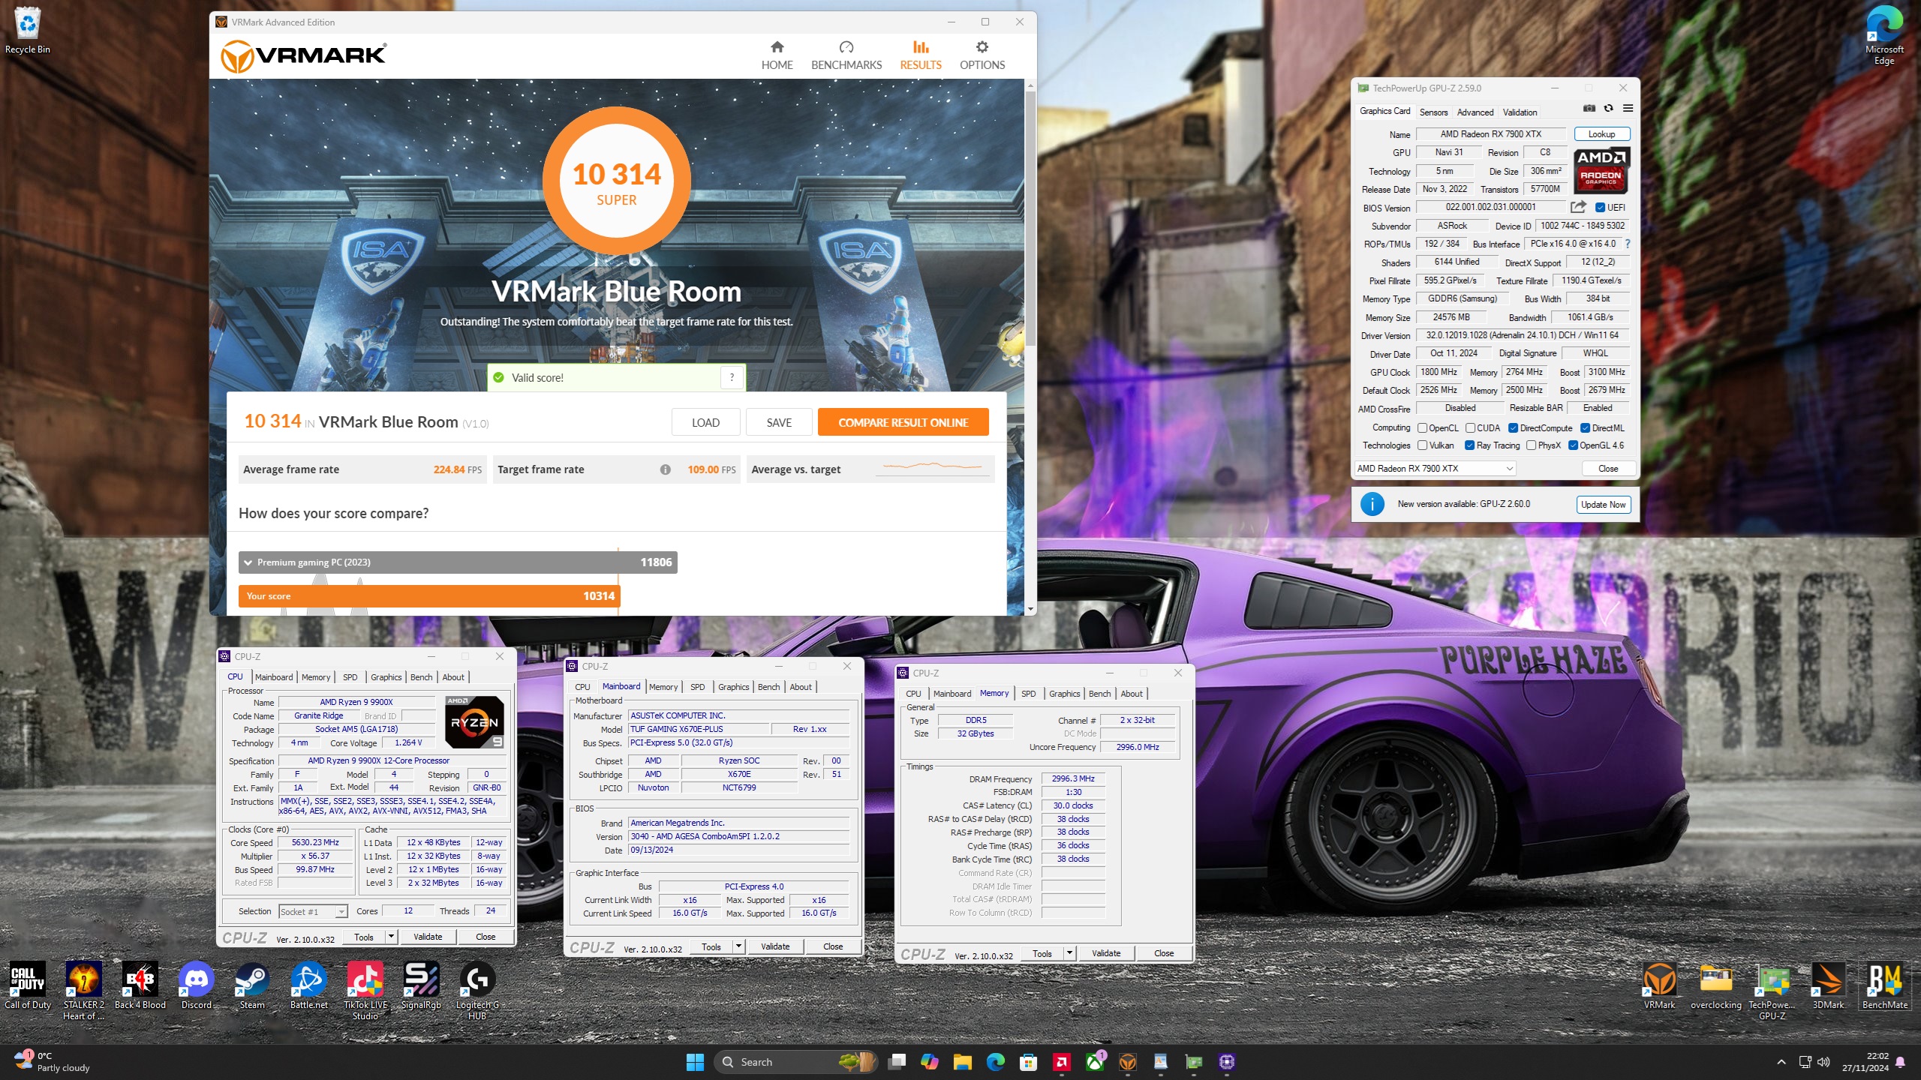Select the Call of Duty desktop shortcut

pos(28,985)
